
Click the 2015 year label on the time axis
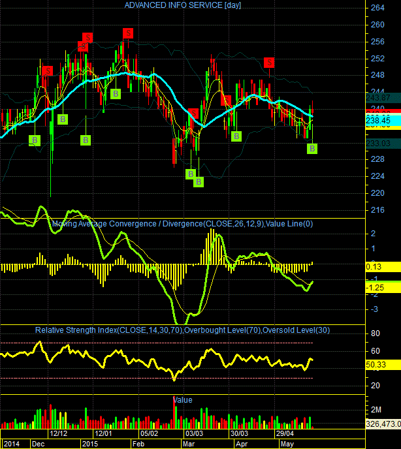click(x=90, y=444)
